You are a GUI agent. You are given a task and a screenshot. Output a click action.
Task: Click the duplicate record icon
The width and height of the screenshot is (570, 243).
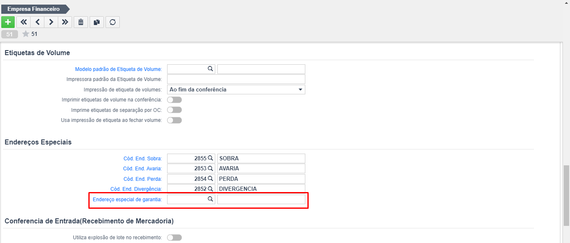(x=97, y=22)
